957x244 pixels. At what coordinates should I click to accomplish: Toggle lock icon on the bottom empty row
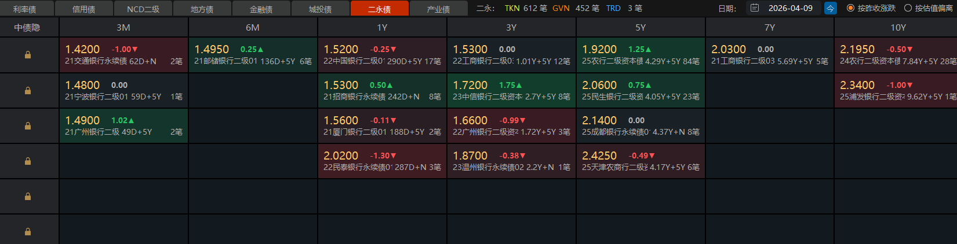tap(27, 232)
